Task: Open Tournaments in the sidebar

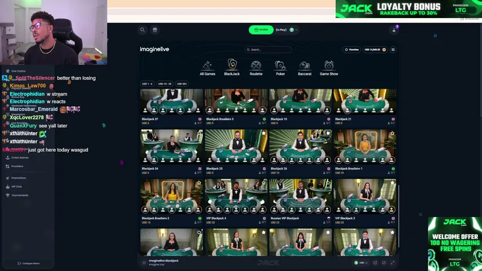Action: click(x=17, y=195)
